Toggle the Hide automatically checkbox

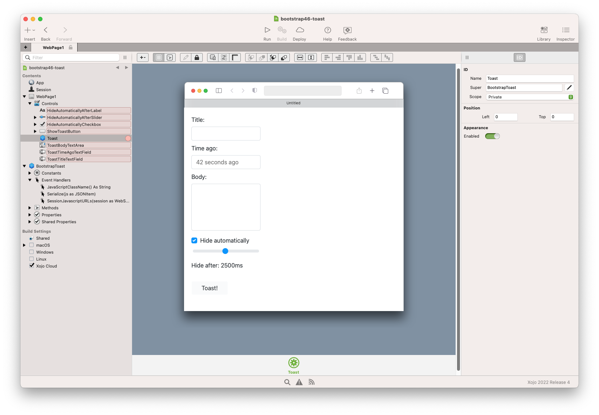[x=194, y=240]
